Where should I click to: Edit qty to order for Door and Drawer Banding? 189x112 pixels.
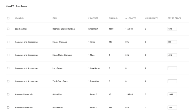(172, 29)
